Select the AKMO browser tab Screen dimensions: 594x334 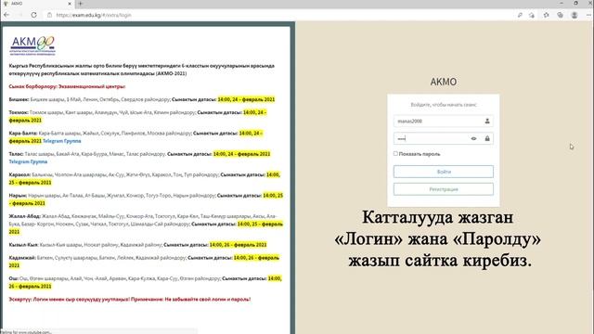coord(37,4)
